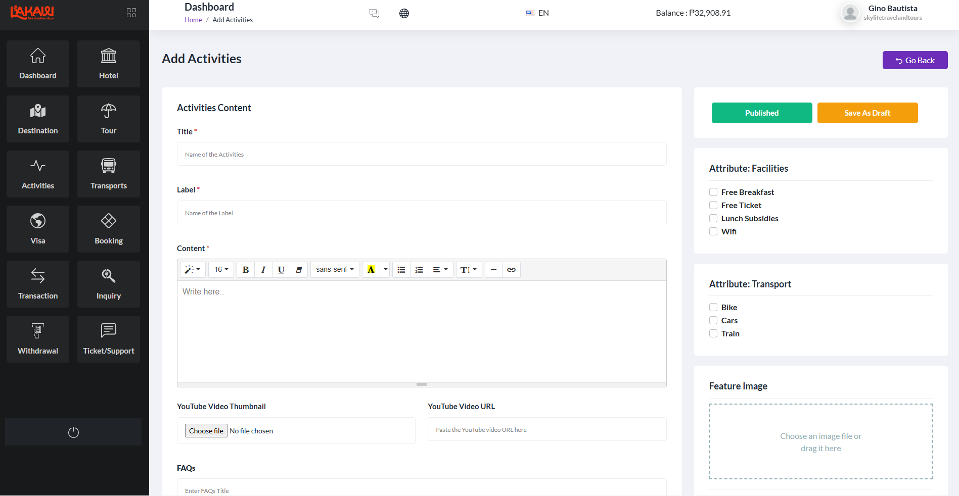The image size is (959, 496).
Task: Click the power logout icon
Action: [x=73, y=432]
